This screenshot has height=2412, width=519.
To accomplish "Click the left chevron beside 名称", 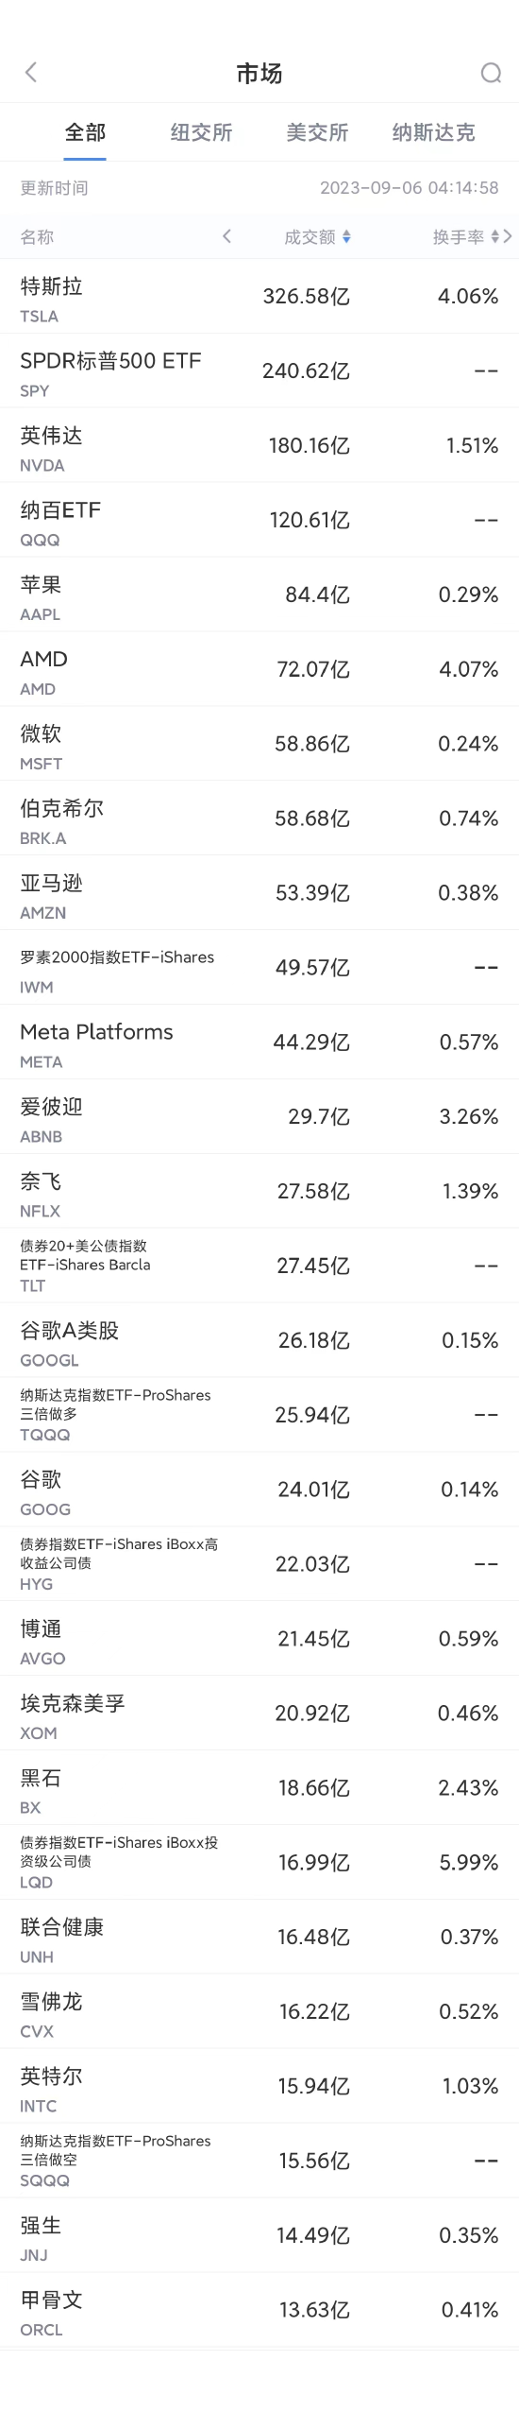I will [x=226, y=236].
